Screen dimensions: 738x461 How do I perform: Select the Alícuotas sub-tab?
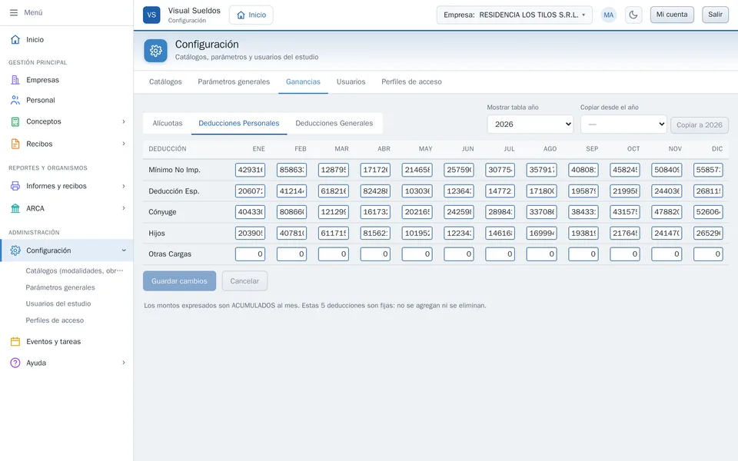pos(167,123)
